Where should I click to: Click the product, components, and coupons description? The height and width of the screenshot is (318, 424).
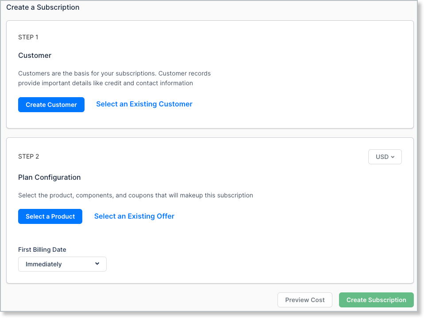point(135,195)
